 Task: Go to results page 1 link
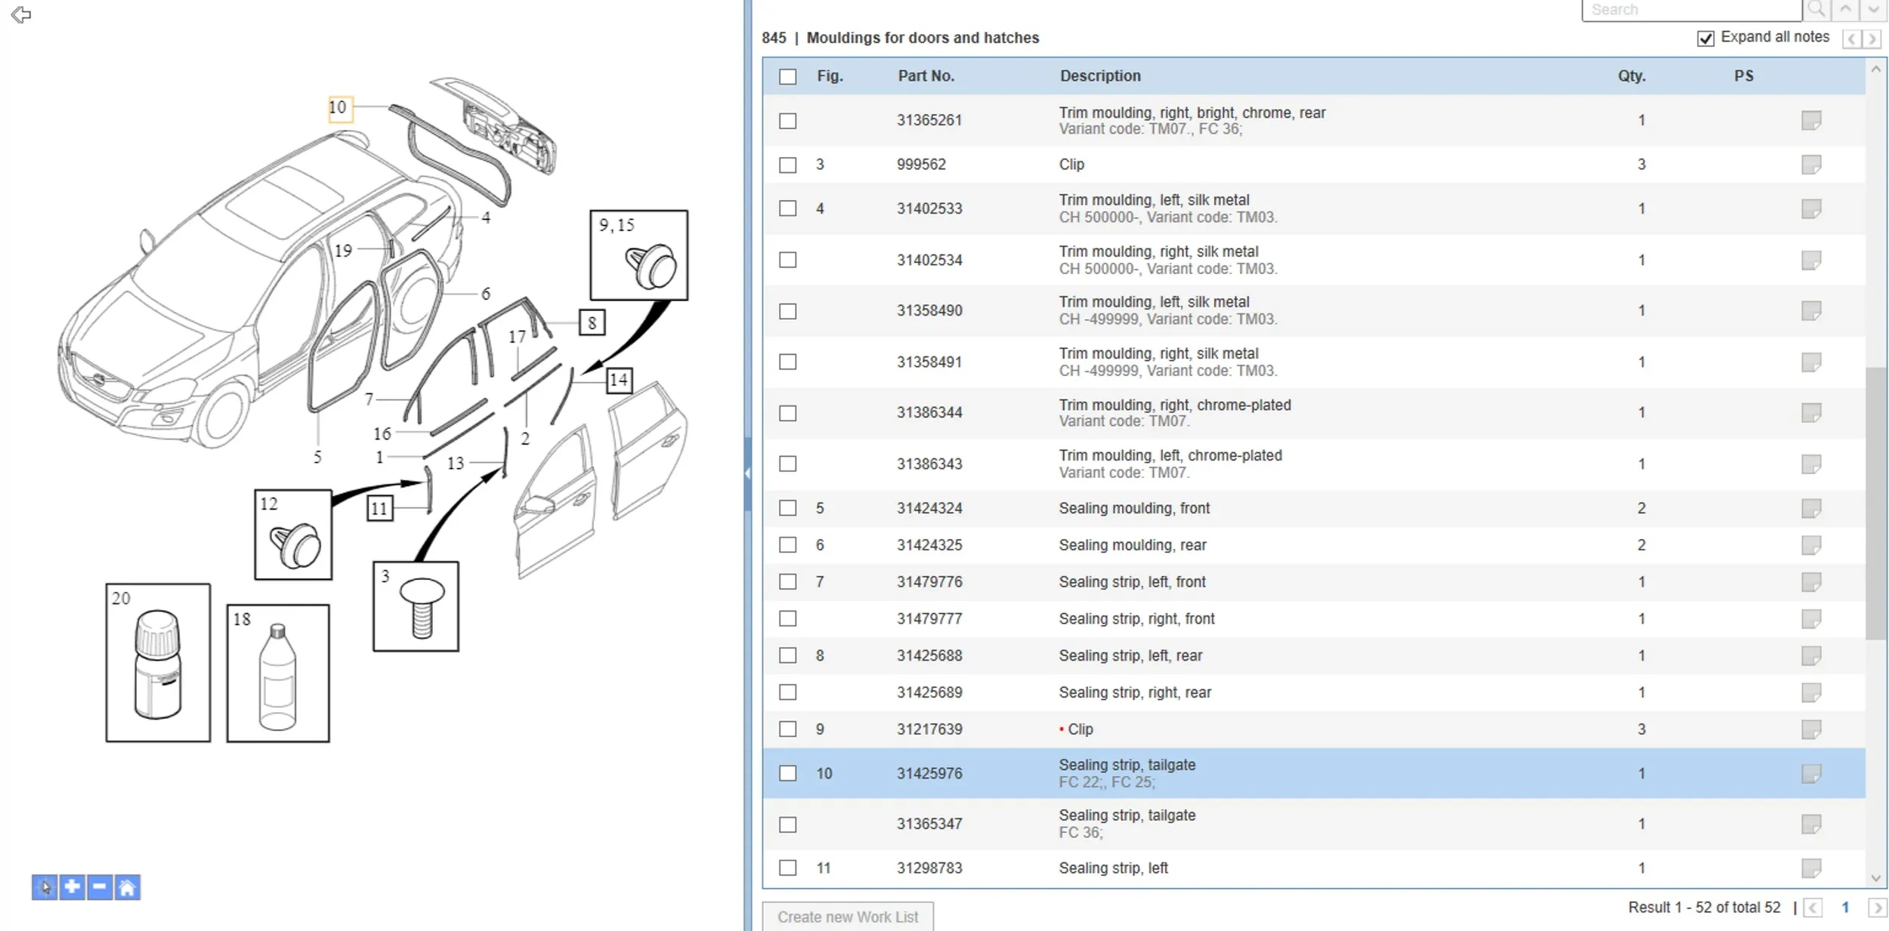point(1844,908)
